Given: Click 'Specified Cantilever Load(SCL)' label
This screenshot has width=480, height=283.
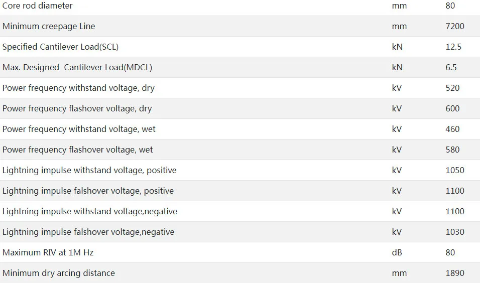Looking at the screenshot, I should pyautogui.click(x=60, y=47).
